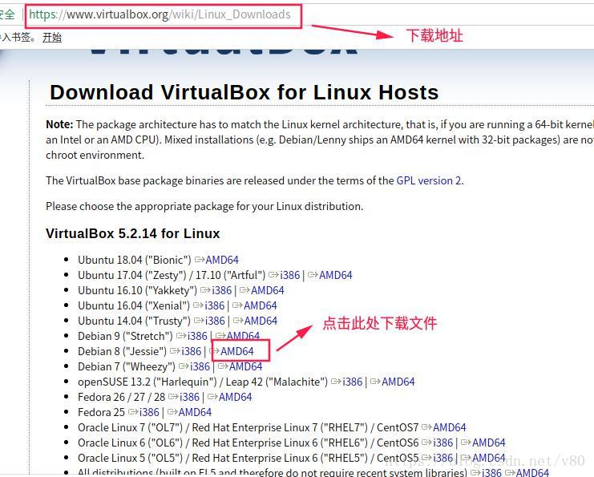
Task: Download Oracle Linux 6 i386 package
Action: pos(442,443)
